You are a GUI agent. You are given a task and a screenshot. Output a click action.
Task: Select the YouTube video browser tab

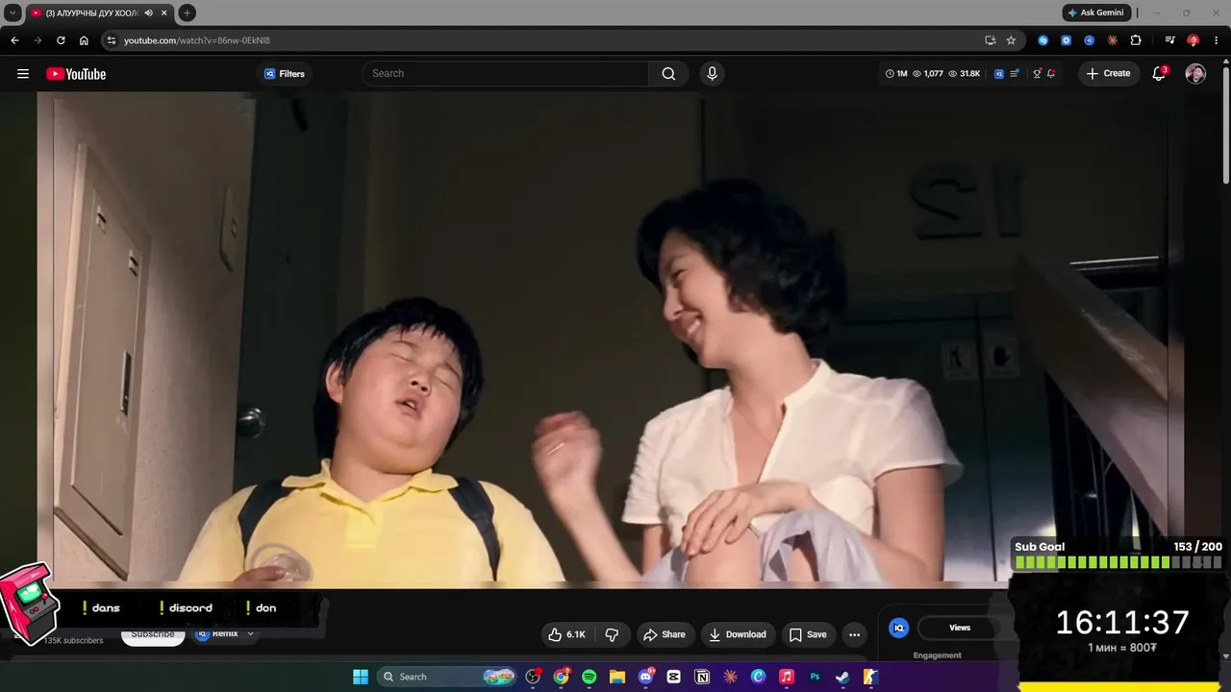[x=100, y=13]
